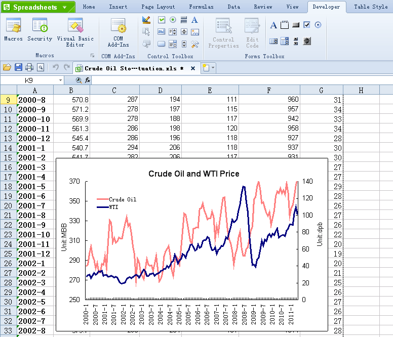Create a new document with starred page icon
Screen dimensions: 393x337
(x=206, y=67)
